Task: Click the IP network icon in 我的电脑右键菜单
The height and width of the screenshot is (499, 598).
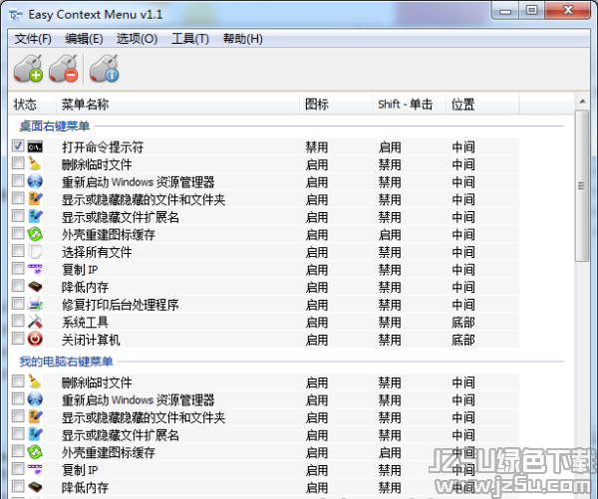Action: click(35, 469)
